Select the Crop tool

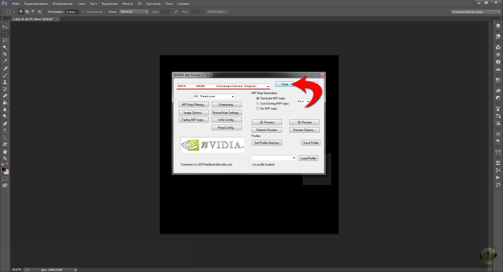(5, 54)
